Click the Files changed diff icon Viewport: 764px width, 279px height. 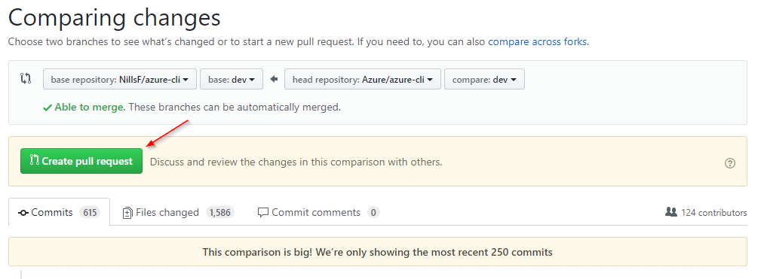(x=127, y=212)
